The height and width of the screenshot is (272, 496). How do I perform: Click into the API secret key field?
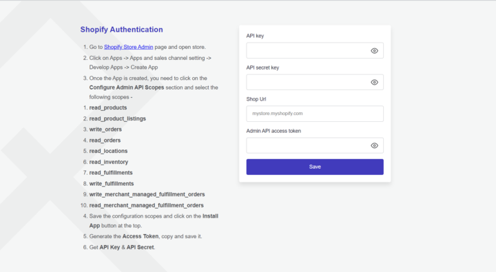pyautogui.click(x=315, y=82)
